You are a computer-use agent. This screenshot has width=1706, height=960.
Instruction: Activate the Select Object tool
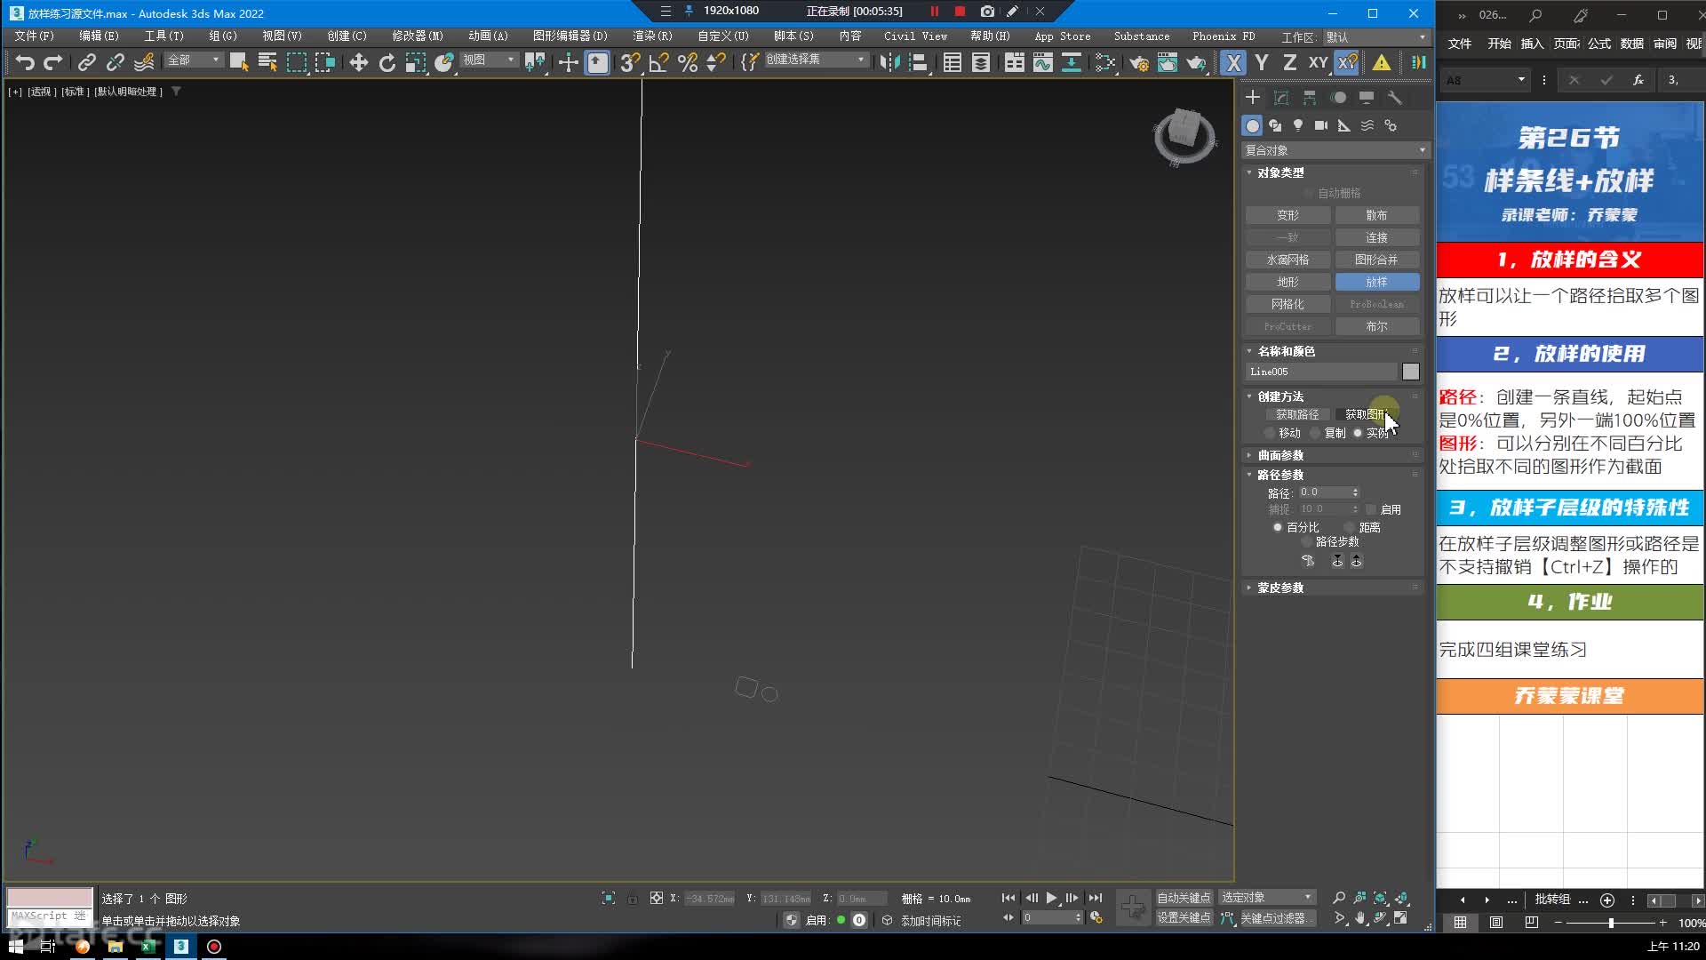coord(238,62)
